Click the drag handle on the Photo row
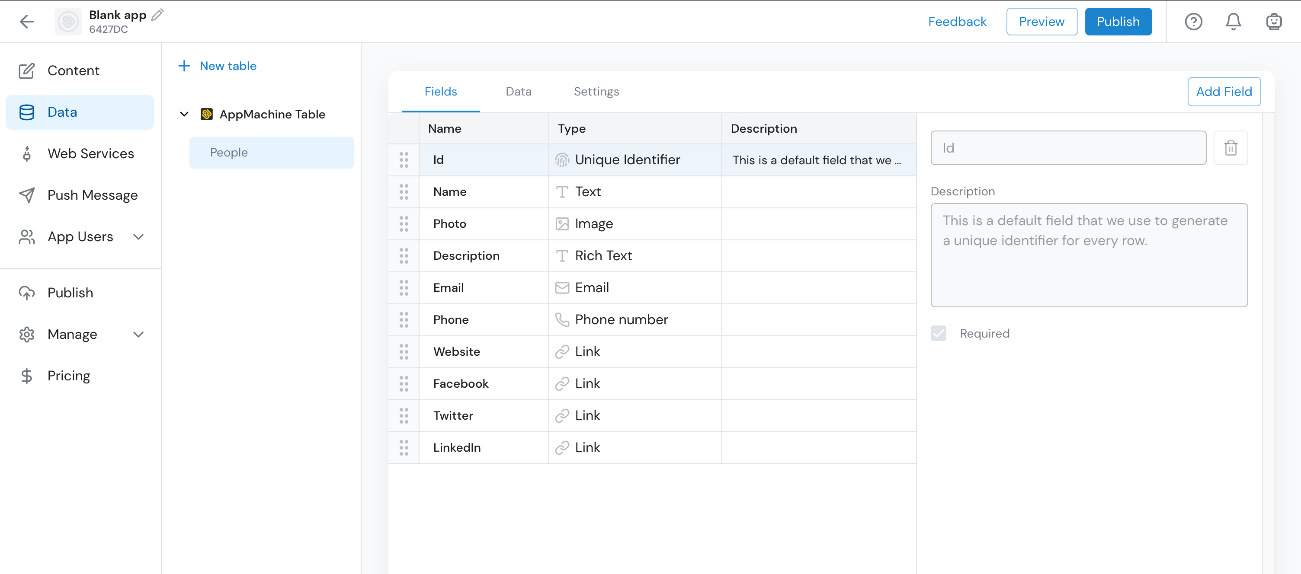The image size is (1301, 574). (404, 223)
